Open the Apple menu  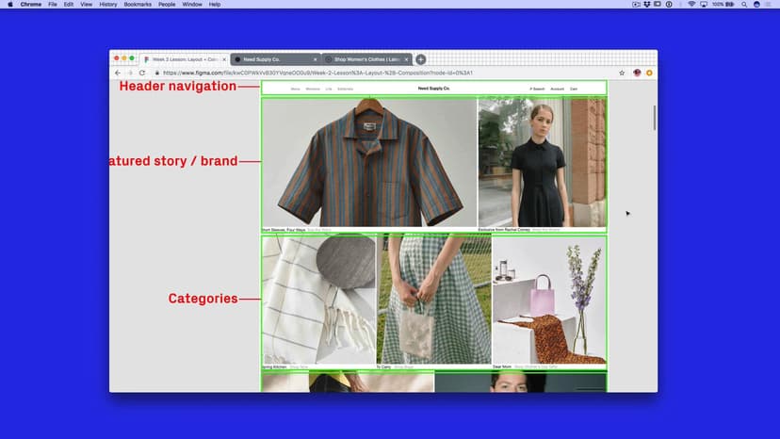tap(10, 5)
